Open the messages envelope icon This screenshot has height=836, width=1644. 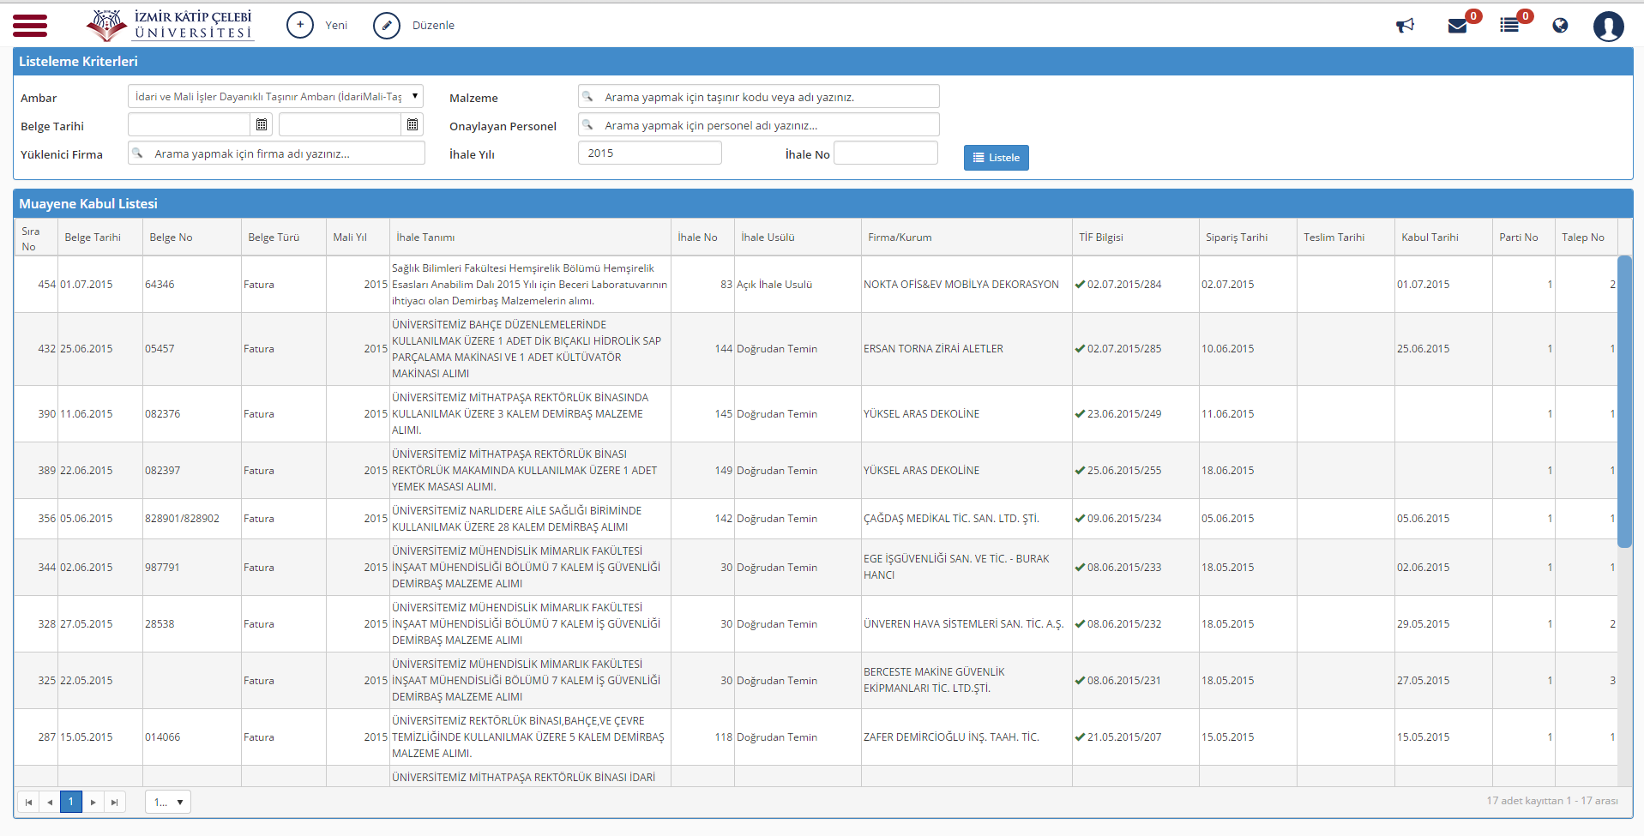point(1457,26)
